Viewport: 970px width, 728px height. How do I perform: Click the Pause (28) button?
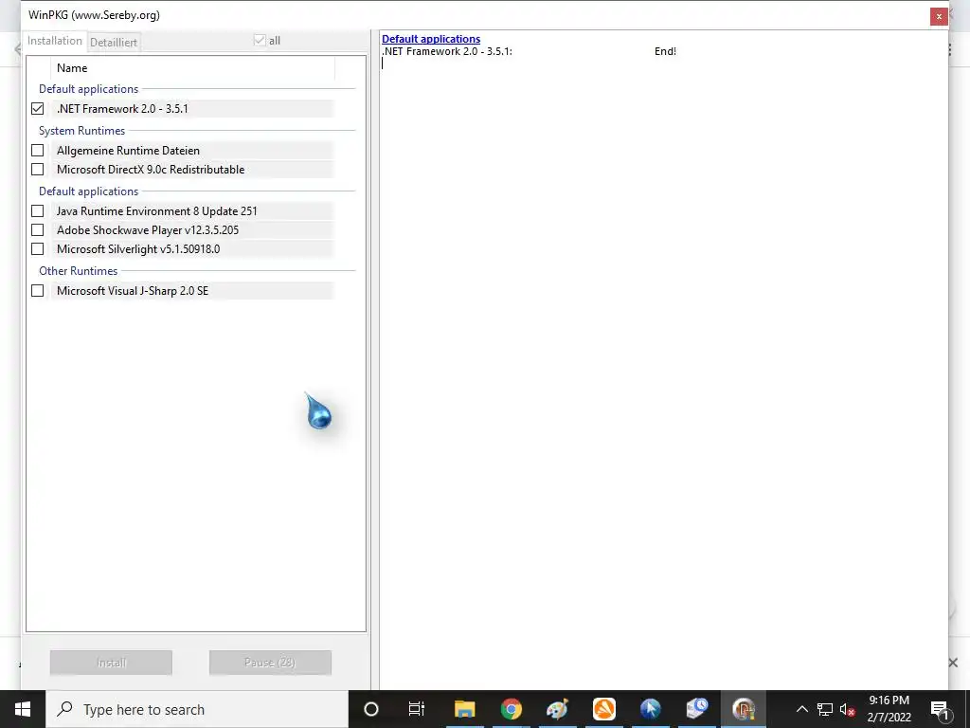[x=270, y=663]
